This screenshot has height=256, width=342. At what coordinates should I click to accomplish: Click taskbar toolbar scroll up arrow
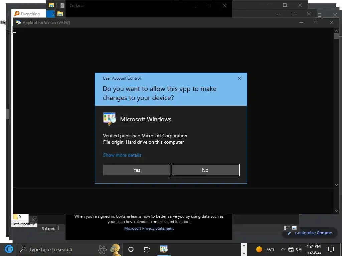[x=244, y=246]
